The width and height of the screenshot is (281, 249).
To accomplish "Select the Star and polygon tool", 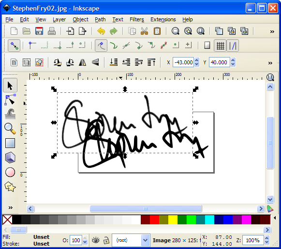I will tap(10, 187).
